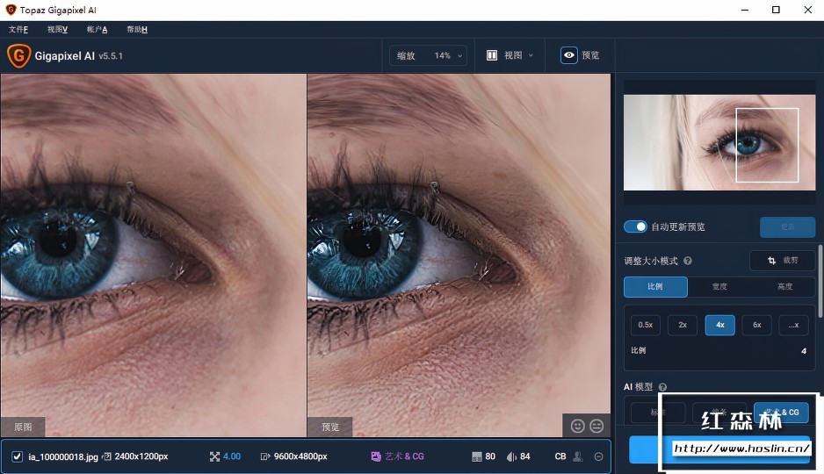Click the blue 4.00 scale value
824x474 pixels.
[x=232, y=456]
